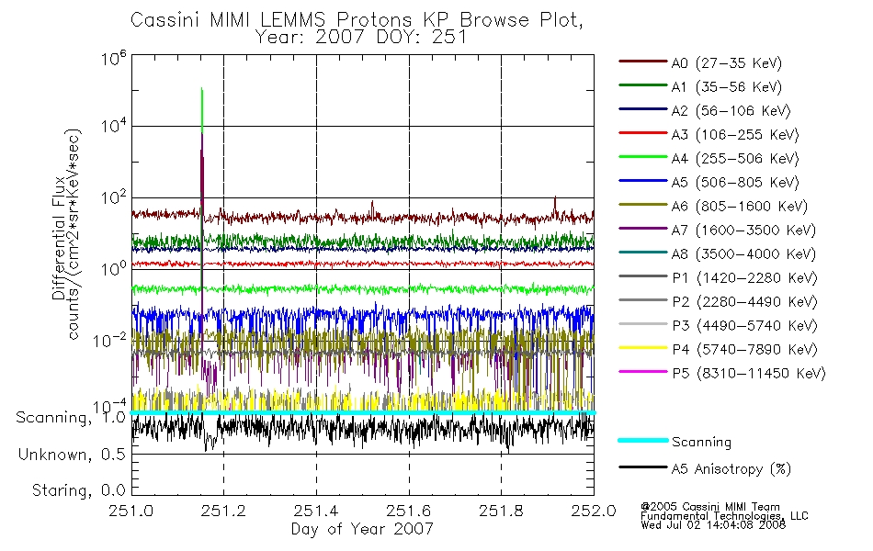
Task: Click the Differential Flux y-axis title
Action: (x=59, y=238)
